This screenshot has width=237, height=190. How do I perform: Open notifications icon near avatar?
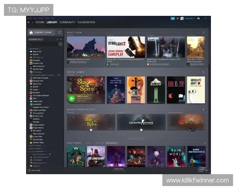click(178, 18)
